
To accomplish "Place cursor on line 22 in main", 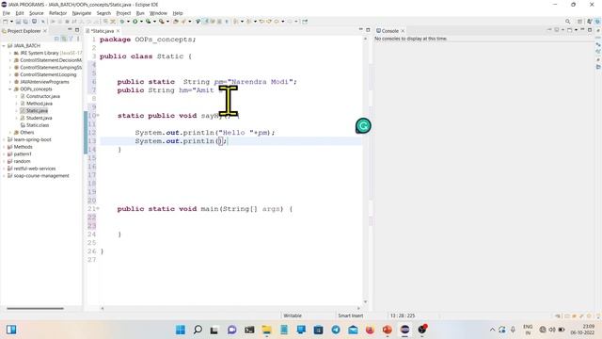I will click(x=230, y=218).
